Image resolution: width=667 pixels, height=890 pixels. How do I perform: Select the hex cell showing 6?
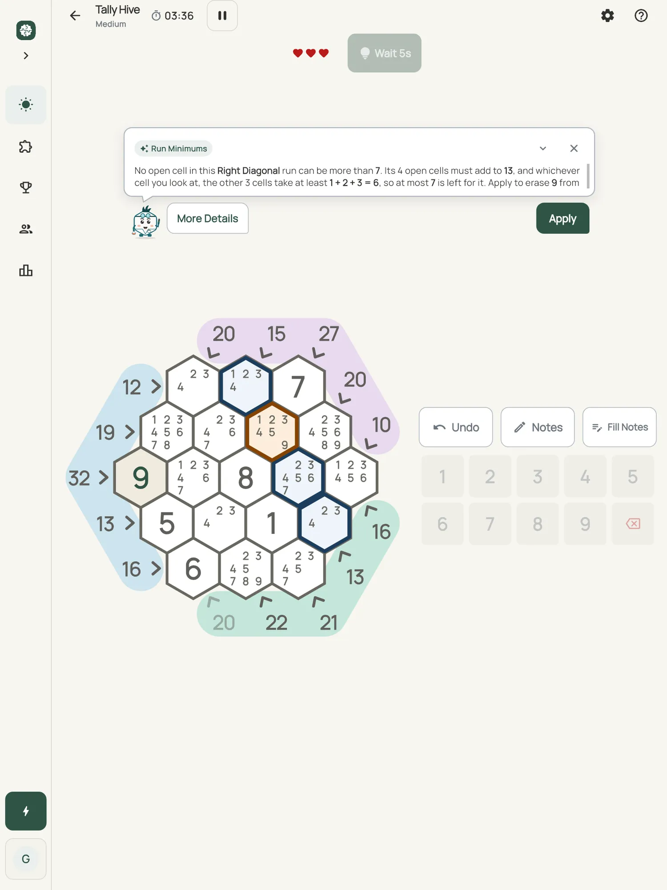coord(193,569)
